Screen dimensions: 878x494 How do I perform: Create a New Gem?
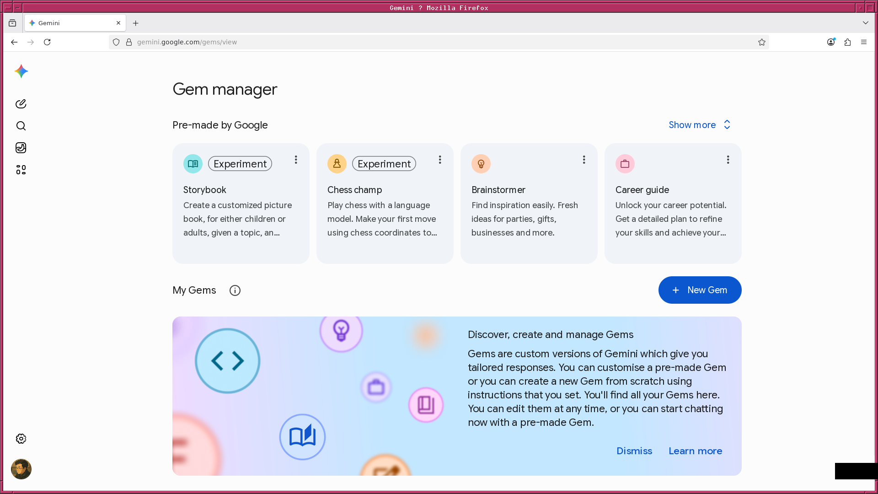(700, 290)
